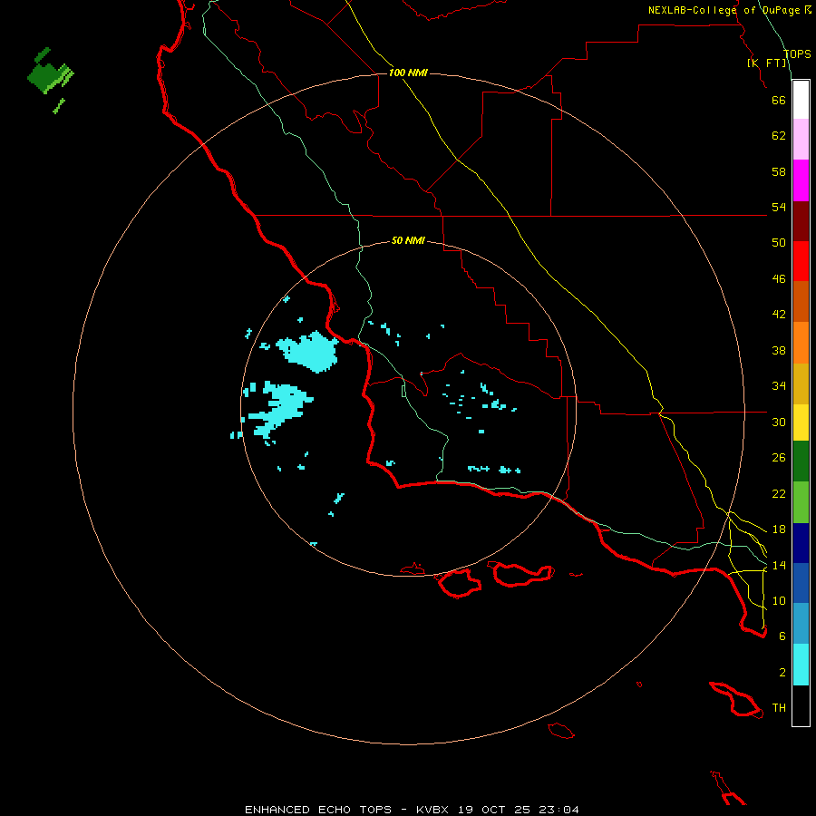Screen dimensions: 816x816
Task: Click the ENHANCED ECHO TOPS caption
Action: coord(318,810)
